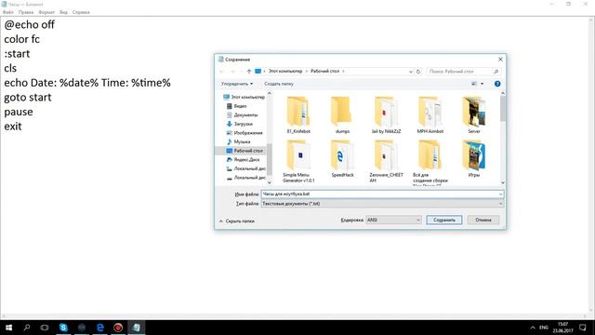This screenshot has width=595, height=335.
Task: Expand the address bar history dropdown
Action: point(411,72)
